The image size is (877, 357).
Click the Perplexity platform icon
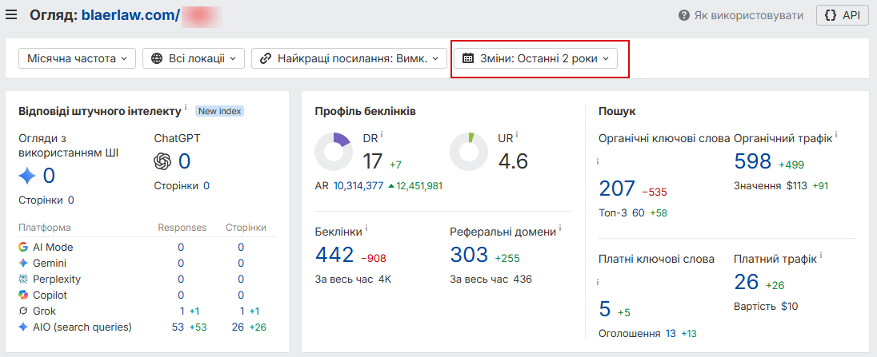pyautogui.click(x=23, y=279)
